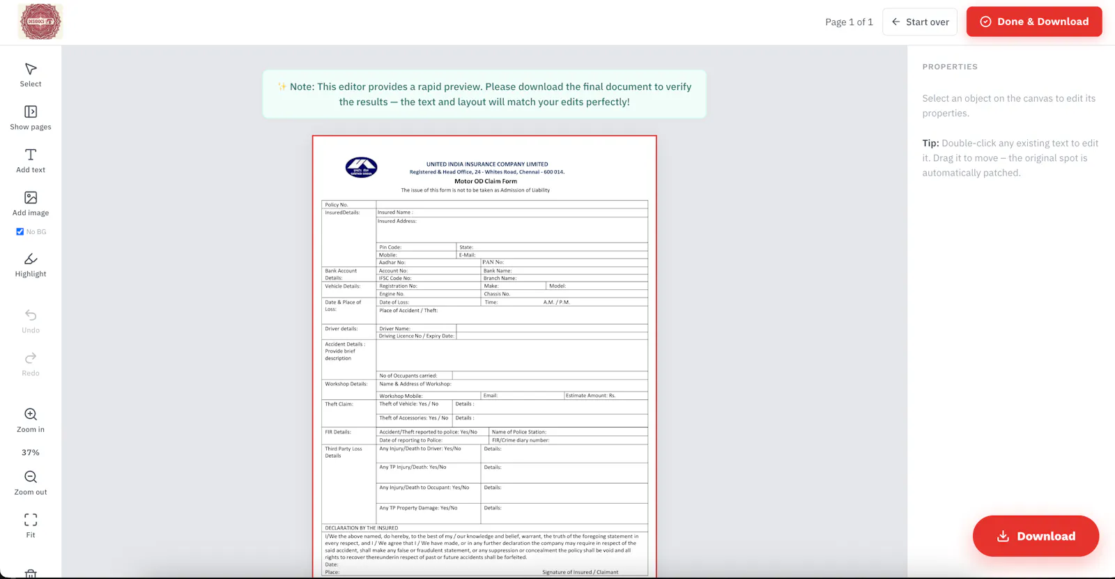The width and height of the screenshot is (1115, 579).
Task: Click Theft of Accessories: Yes / No
Action: click(413, 418)
